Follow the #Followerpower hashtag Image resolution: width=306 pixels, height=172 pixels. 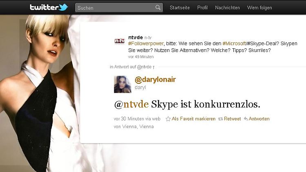[x=146, y=44]
